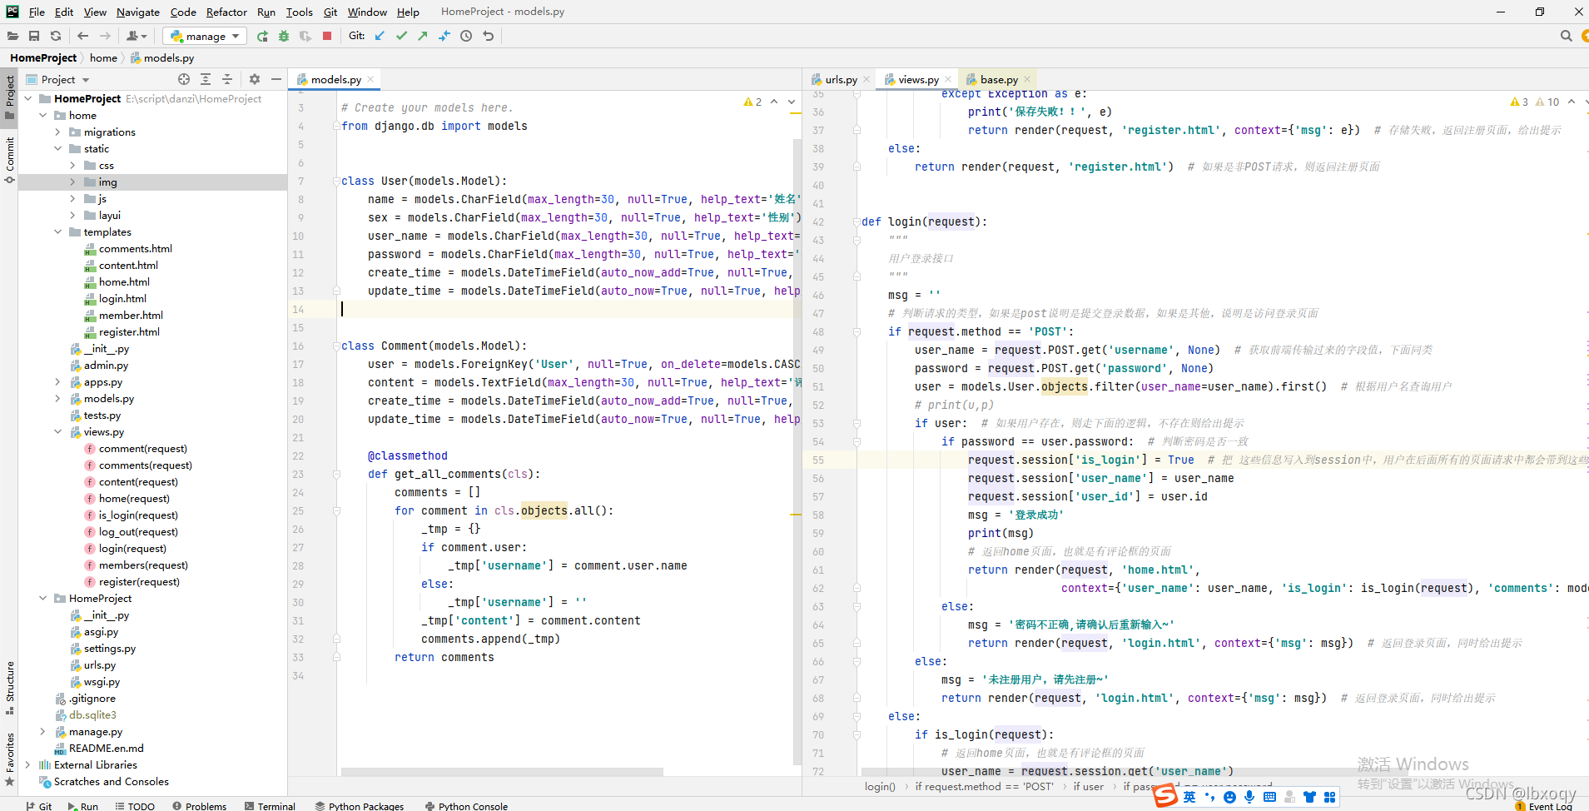Open Python Packages tool window
The width and height of the screenshot is (1589, 811).
click(x=360, y=805)
